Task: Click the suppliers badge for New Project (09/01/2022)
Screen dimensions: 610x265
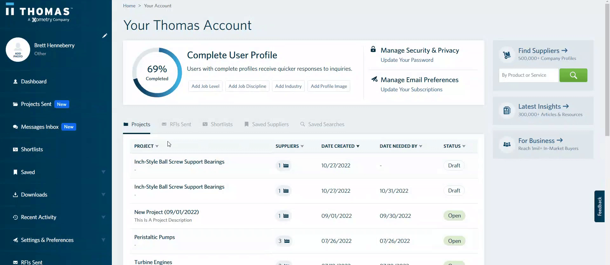Action: tap(283, 216)
